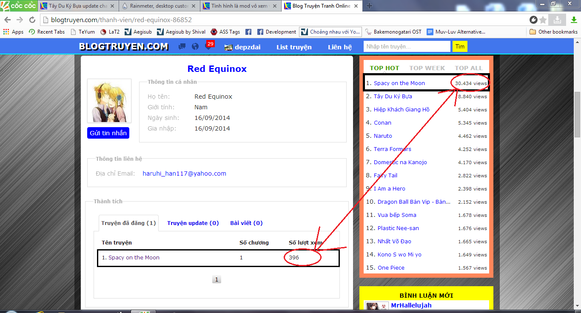Image resolution: width=581 pixels, height=313 pixels.
Task: Open the Muv-Luv Alternative bookmark
Action: click(456, 32)
